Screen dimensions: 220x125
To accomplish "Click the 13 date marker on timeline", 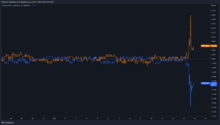I will coord(184,118).
